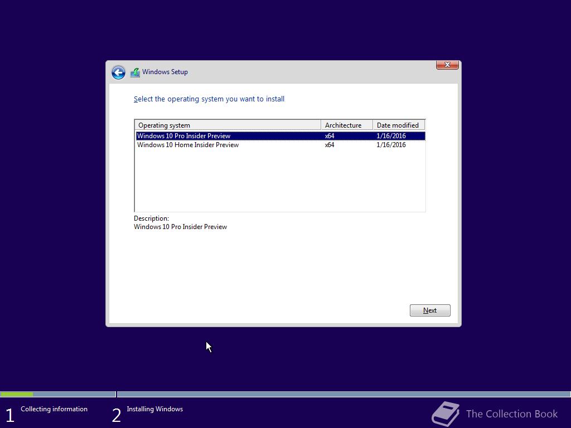
Task: Select Windows 10 Home Insider Preview row
Action: tap(280, 145)
